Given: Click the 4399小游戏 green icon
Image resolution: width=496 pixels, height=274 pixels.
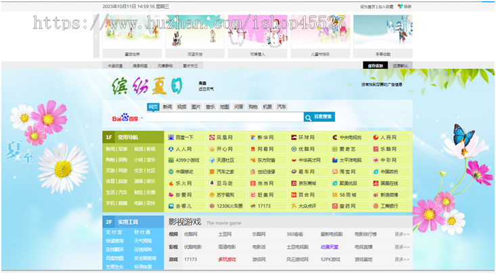Looking at the screenshot, I should [x=171, y=160].
